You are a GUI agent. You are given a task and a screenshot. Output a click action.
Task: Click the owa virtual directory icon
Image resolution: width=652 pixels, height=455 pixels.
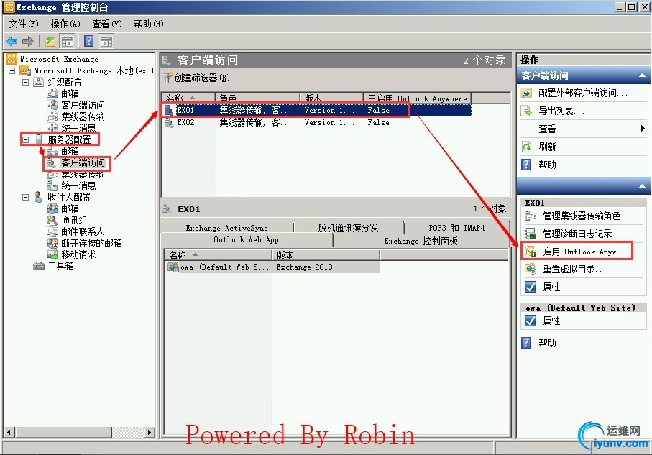click(x=173, y=267)
